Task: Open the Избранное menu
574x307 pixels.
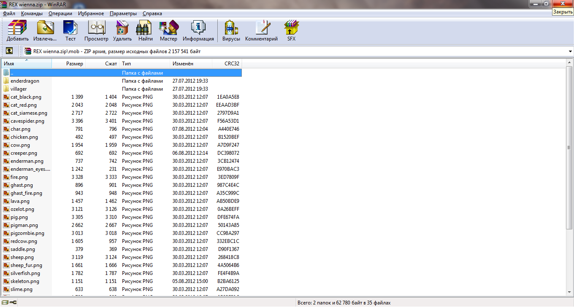Action: (x=91, y=13)
